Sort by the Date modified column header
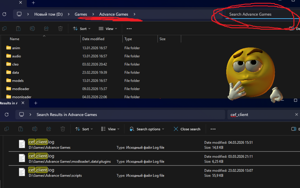The image size is (300, 188). (x=93, y=39)
